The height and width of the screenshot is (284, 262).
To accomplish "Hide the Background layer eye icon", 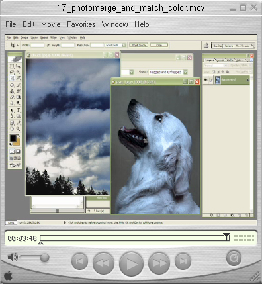I will pyautogui.click(x=206, y=80).
